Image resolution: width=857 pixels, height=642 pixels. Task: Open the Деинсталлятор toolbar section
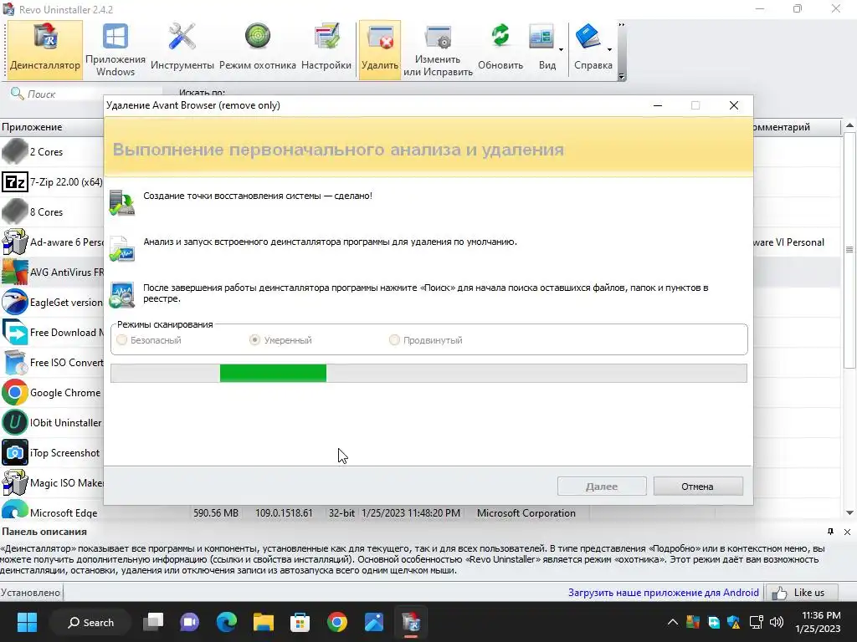[x=45, y=49]
